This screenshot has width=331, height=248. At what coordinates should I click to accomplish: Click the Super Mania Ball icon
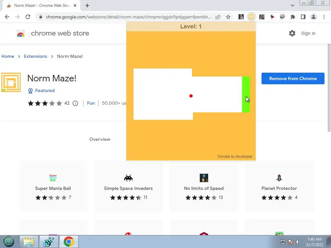click(x=53, y=178)
